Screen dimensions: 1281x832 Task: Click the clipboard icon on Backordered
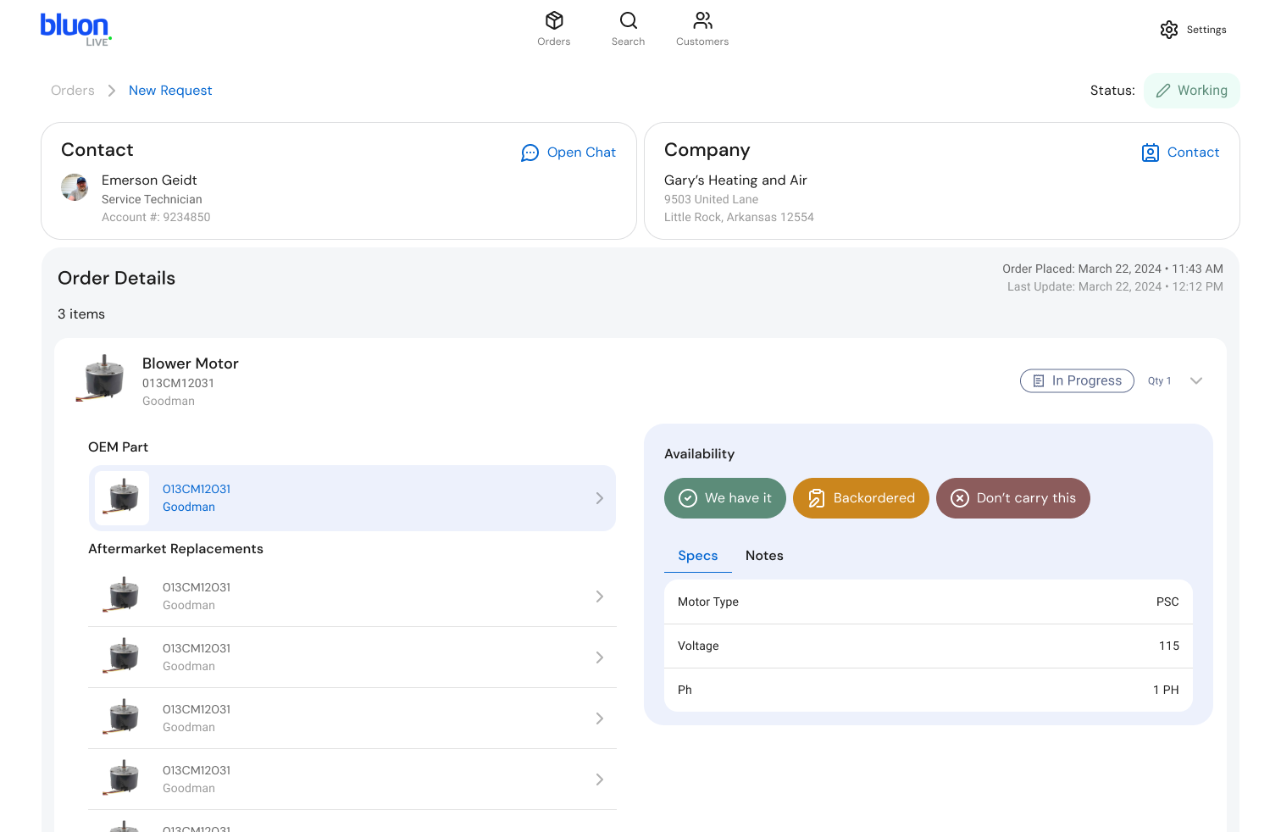coord(817,498)
